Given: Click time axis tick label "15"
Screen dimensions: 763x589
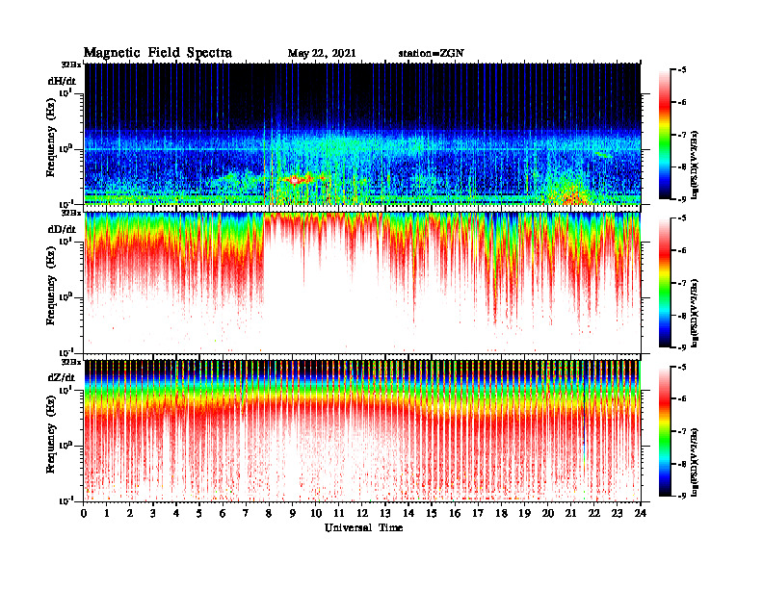Looking at the screenshot, I should (x=432, y=514).
